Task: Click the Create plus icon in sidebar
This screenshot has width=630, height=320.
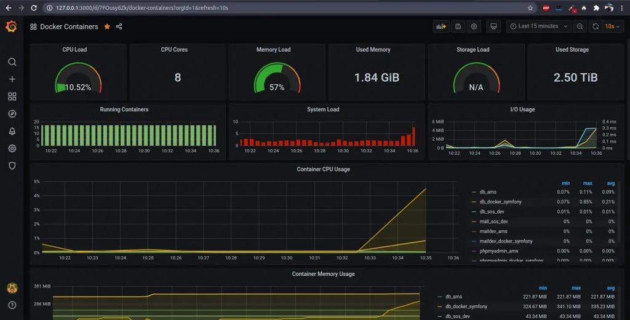Action: (x=12, y=79)
